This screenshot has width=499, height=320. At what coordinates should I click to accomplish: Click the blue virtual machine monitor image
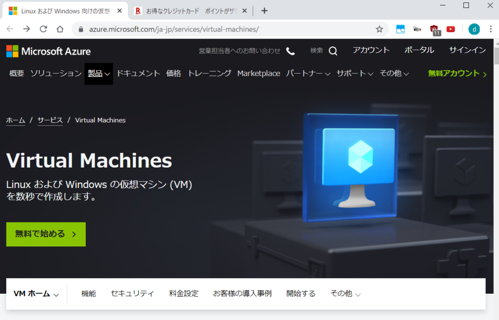350,168
